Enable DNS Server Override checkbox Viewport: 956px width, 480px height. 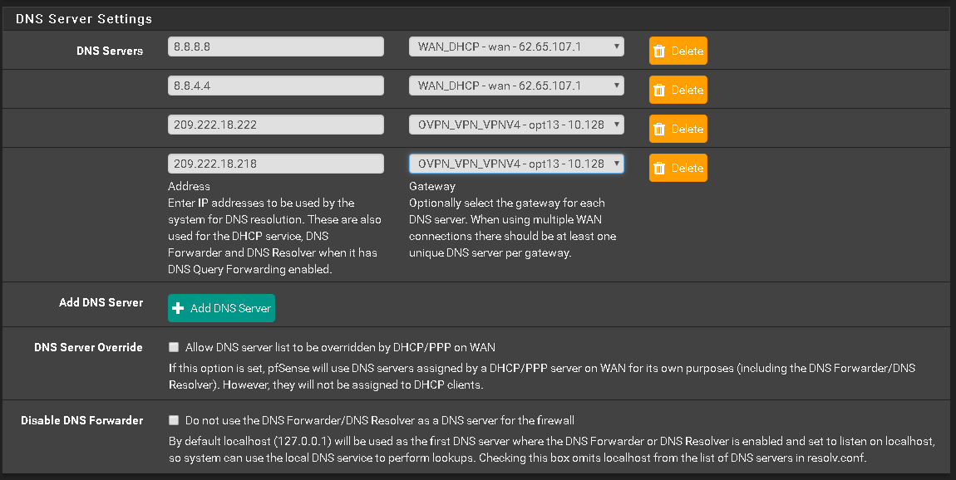[174, 347]
